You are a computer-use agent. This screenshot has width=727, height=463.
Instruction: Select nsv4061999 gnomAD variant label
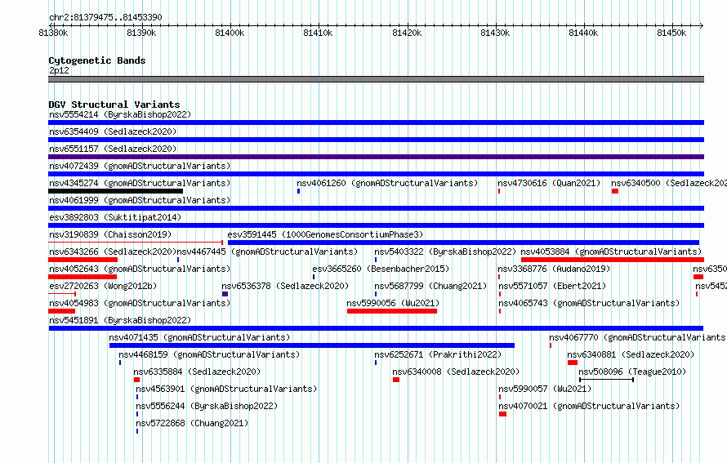pos(140,200)
